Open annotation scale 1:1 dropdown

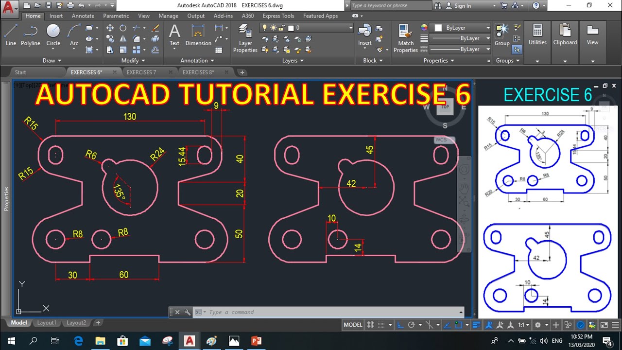(523, 325)
